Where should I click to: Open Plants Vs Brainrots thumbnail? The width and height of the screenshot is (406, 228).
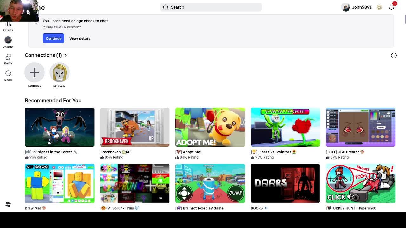(x=285, y=127)
